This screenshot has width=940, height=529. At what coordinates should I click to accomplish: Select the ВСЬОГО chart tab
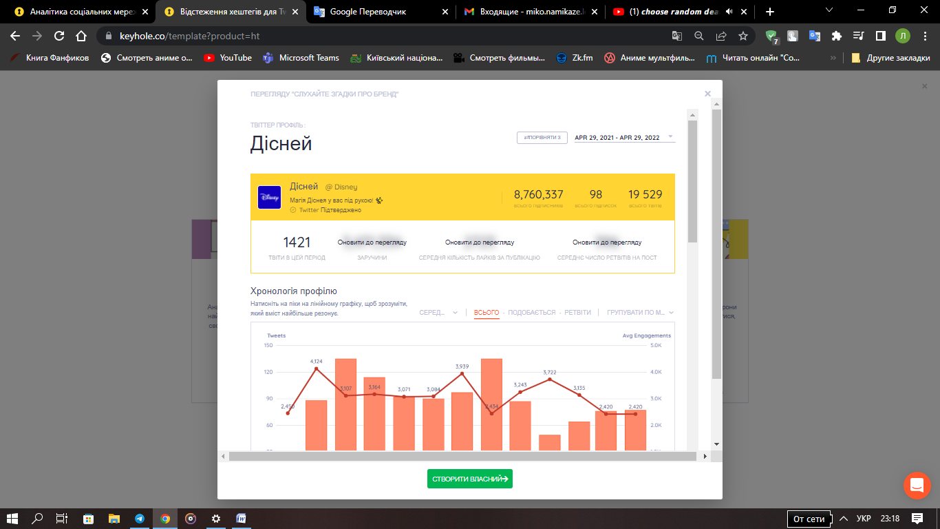487,313
